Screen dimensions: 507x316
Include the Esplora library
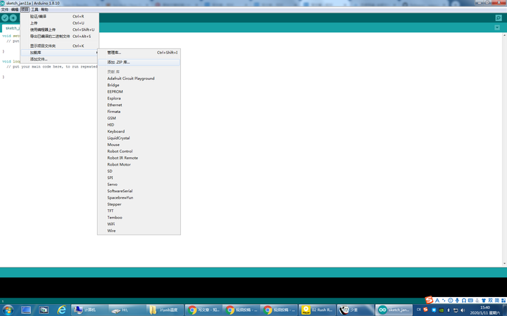[x=139, y=98]
